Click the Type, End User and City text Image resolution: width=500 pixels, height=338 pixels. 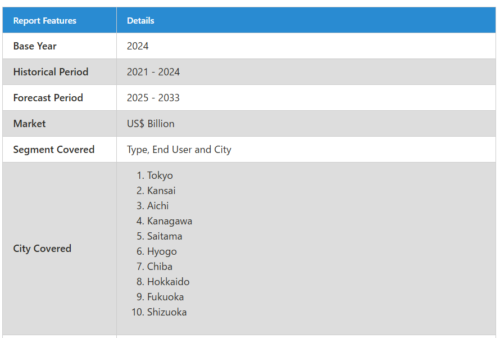click(x=179, y=150)
